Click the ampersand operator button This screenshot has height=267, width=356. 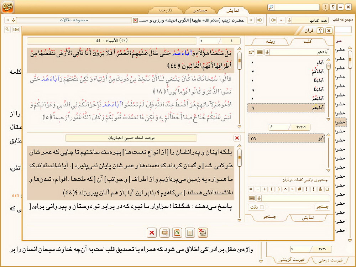point(320,189)
